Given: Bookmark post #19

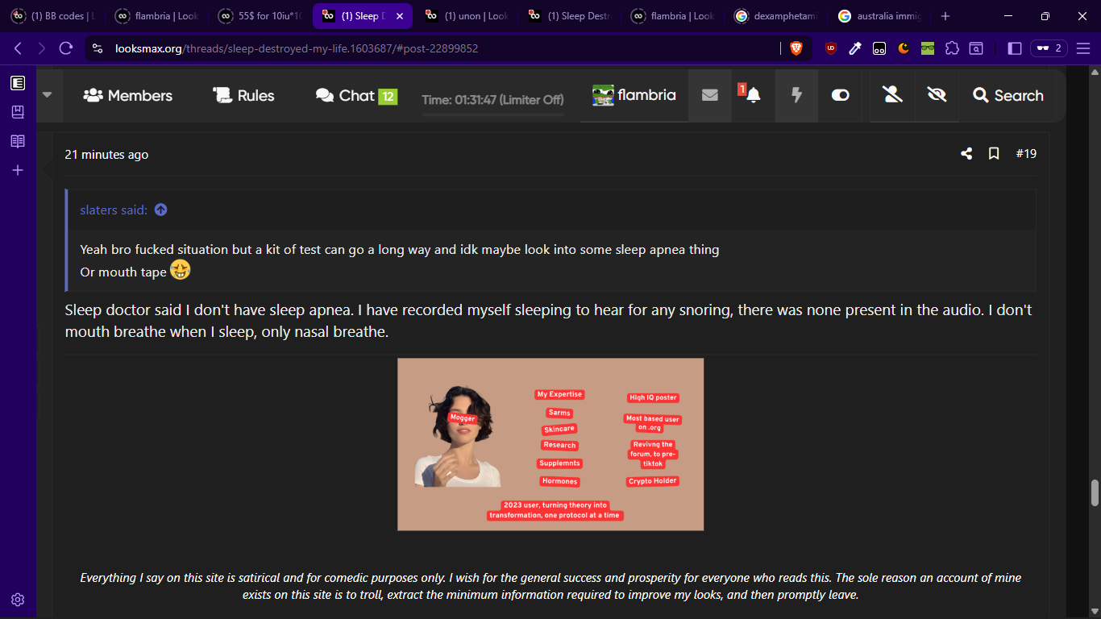Looking at the screenshot, I should tap(994, 154).
